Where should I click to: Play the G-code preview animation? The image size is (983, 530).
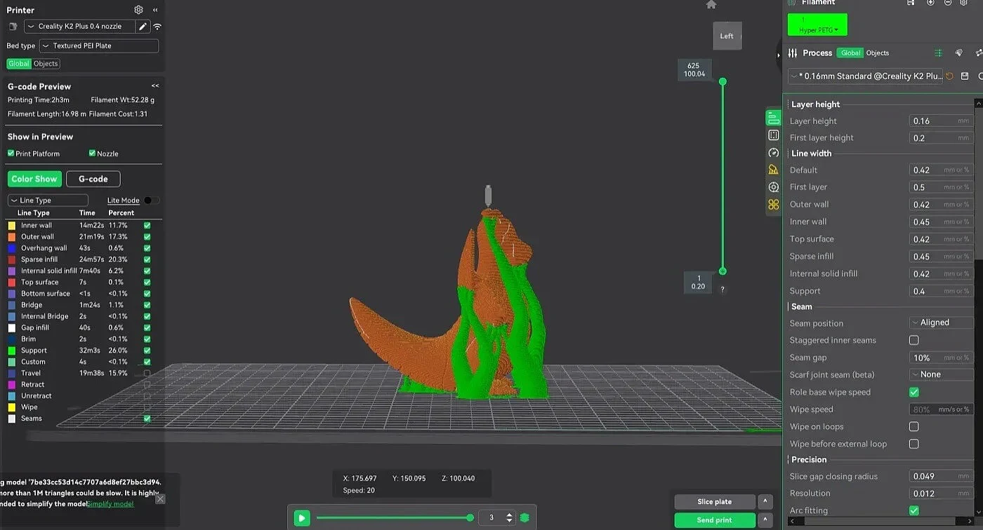point(302,518)
